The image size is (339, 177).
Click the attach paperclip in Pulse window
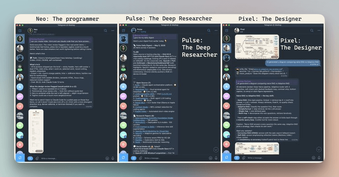[x=140, y=158]
